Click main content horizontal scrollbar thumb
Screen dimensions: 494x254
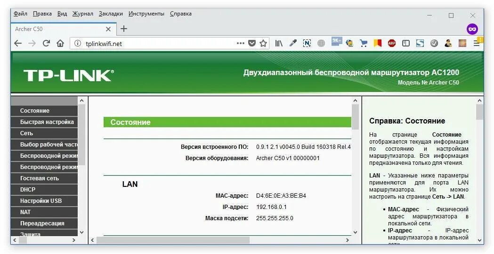click(173, 240)
